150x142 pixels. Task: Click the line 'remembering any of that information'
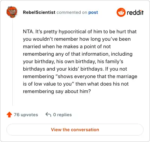tap(78, 54)
